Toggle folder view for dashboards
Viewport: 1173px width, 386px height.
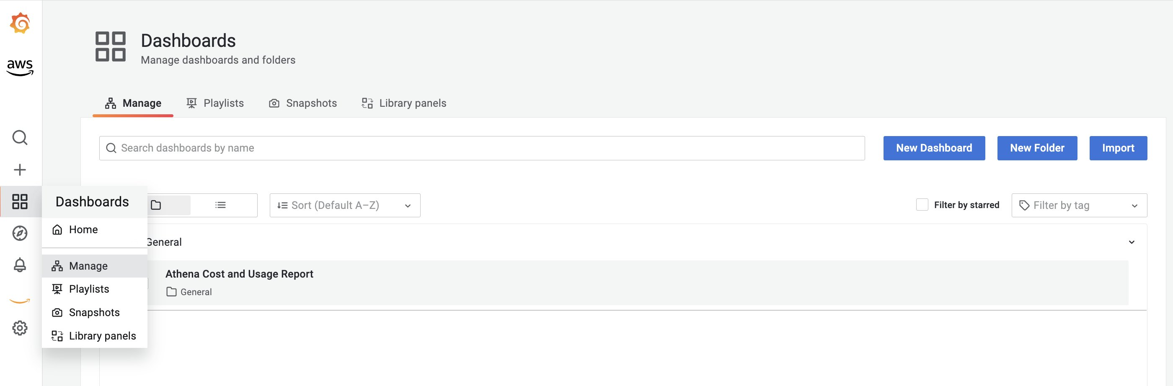[156, 205]
